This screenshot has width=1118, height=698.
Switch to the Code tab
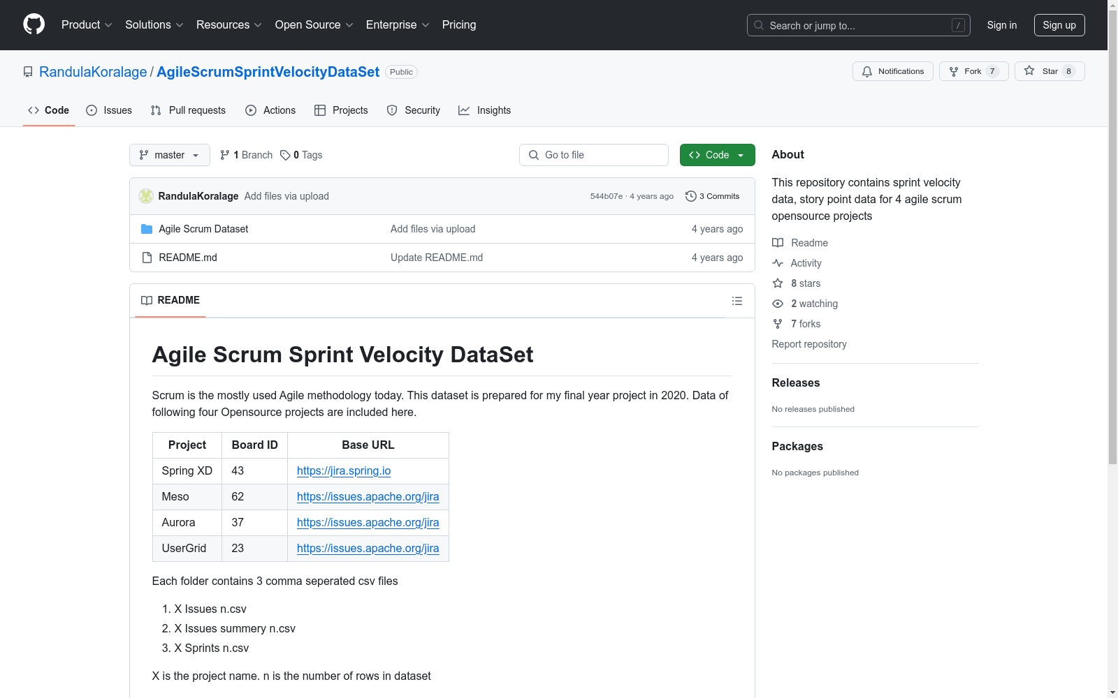49,110
